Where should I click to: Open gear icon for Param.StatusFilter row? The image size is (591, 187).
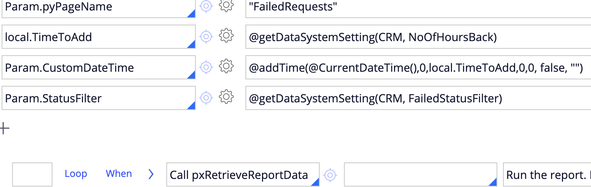pyautogui.click(x=226, y=97)
